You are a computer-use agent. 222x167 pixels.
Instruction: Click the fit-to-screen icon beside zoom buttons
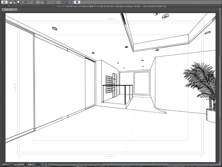25,165
